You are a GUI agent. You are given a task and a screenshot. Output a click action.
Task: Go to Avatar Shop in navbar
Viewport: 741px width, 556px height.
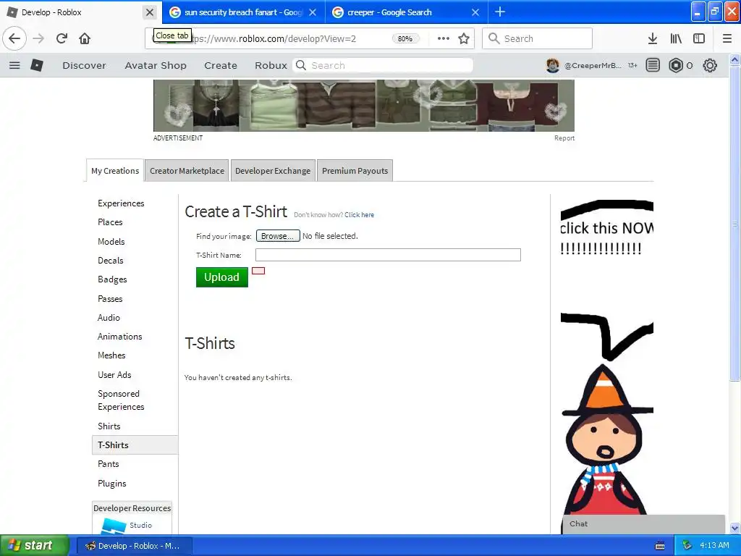point(156,65)
